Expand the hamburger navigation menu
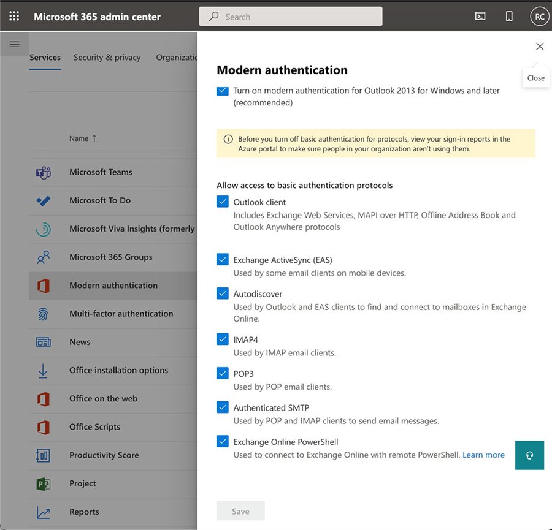 coord(15,44)
